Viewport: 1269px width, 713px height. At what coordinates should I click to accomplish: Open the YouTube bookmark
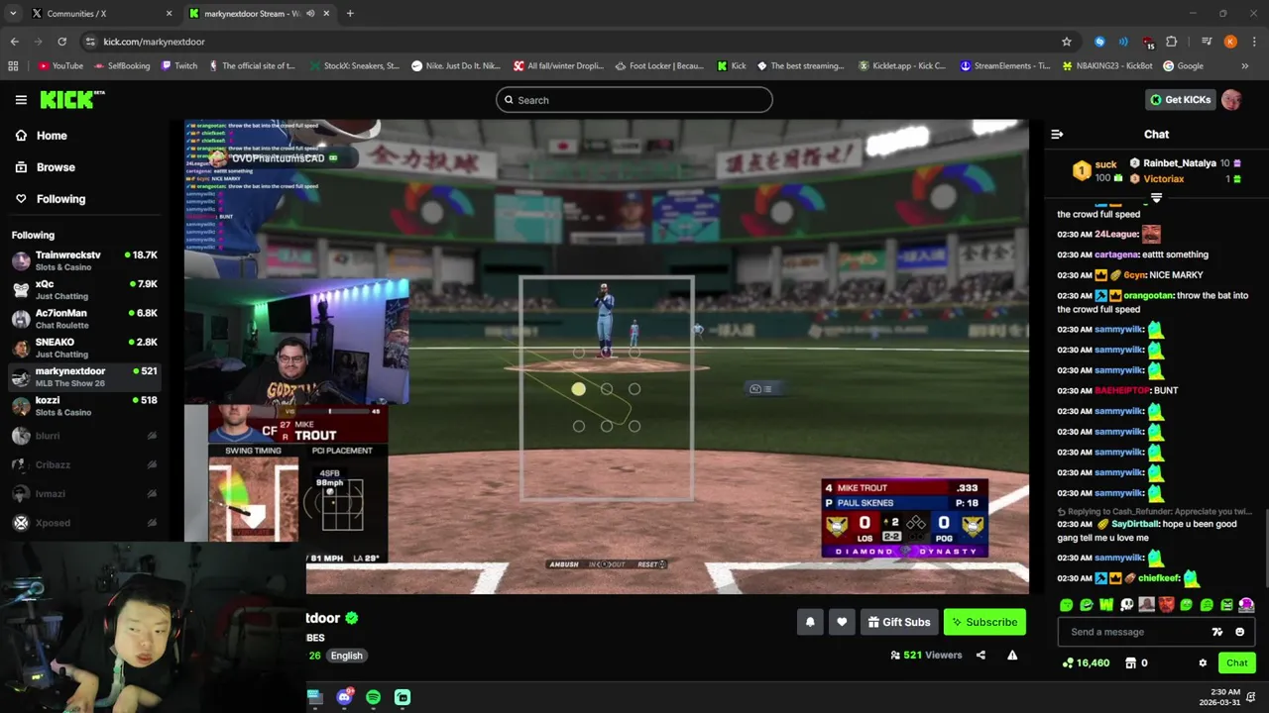[60, 66]
